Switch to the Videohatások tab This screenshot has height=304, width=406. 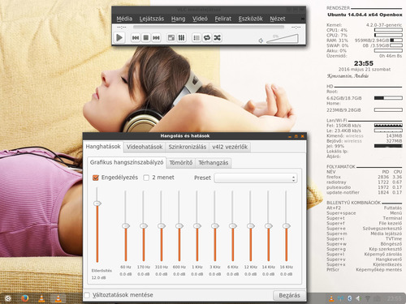coord(145,147)
